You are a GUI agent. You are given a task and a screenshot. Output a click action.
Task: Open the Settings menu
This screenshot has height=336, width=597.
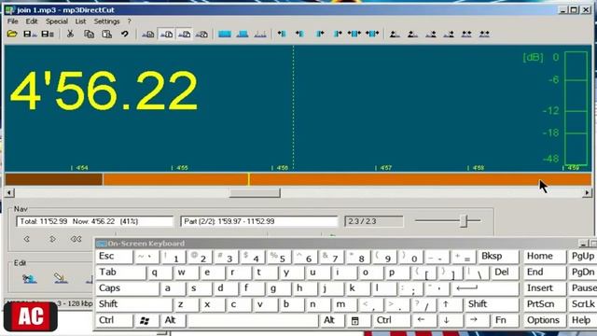pyautogui.click(x=106, y=21)
